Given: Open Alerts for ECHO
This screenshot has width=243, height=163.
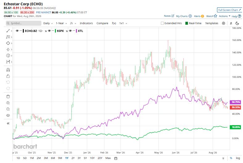Looking at the screenshot, I should tap(199, 16).
